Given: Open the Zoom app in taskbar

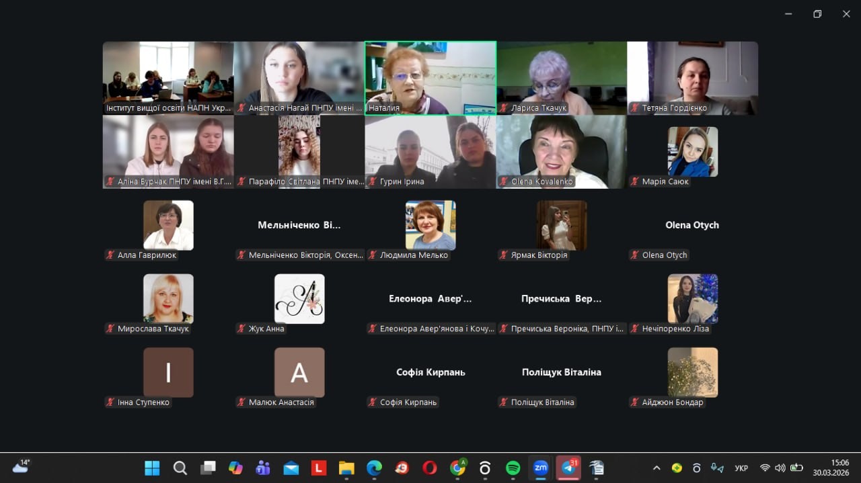Looking at the screenshot, I should pyautogui.click(x=540, y=468).
